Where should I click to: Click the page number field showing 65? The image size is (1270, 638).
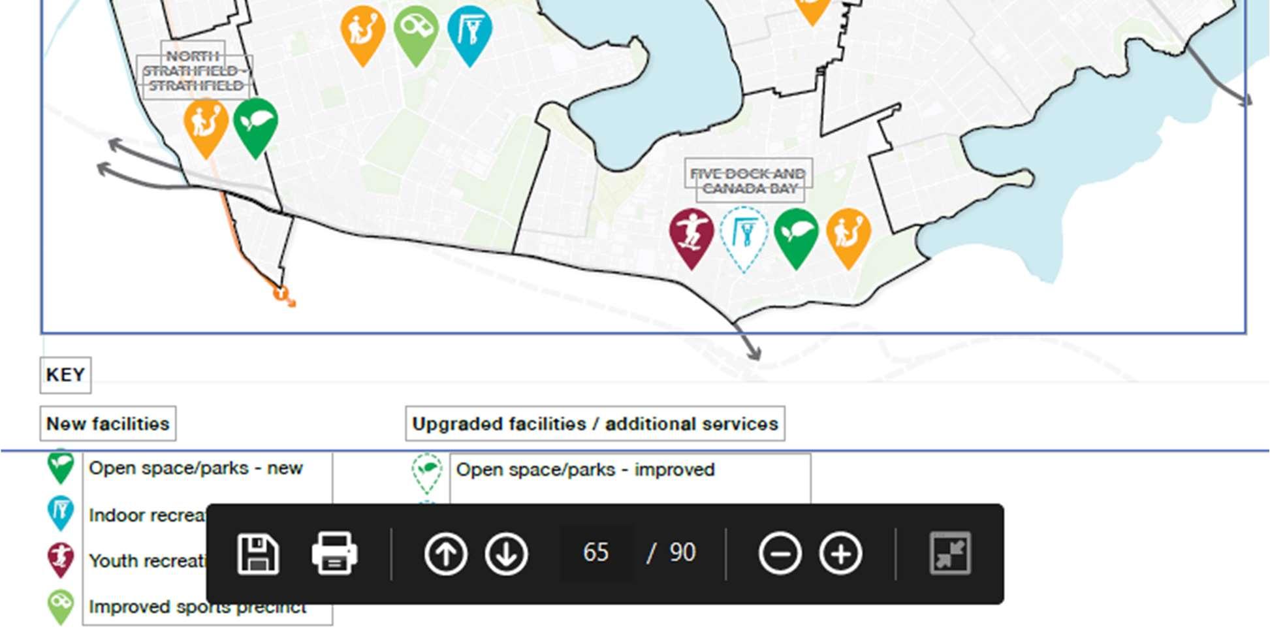[x=596, y=553]
